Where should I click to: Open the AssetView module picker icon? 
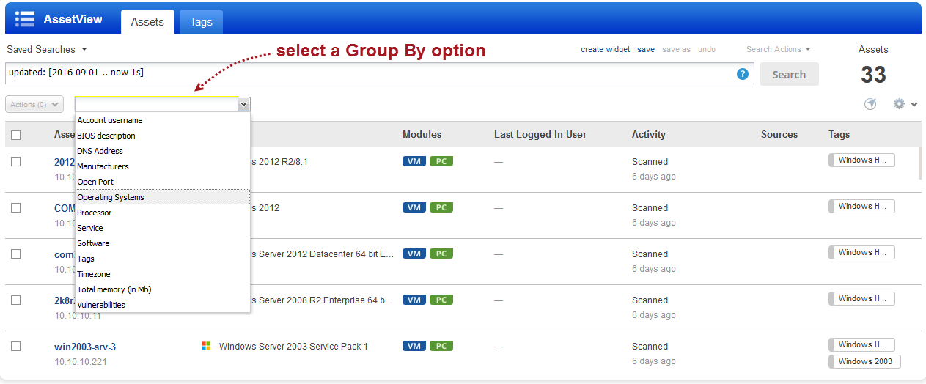25,19
